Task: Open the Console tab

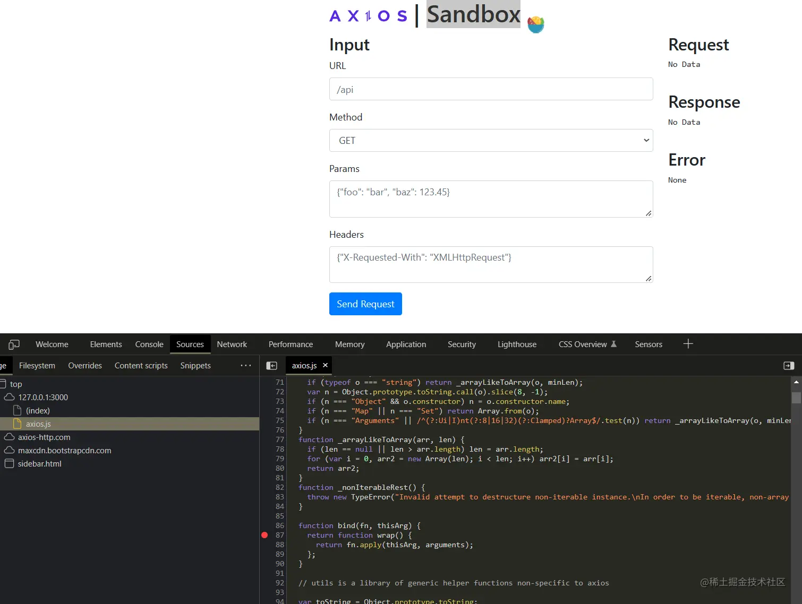Action: coord(149,344)
